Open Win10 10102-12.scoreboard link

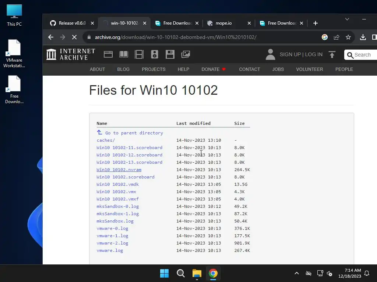coord(130,155)
